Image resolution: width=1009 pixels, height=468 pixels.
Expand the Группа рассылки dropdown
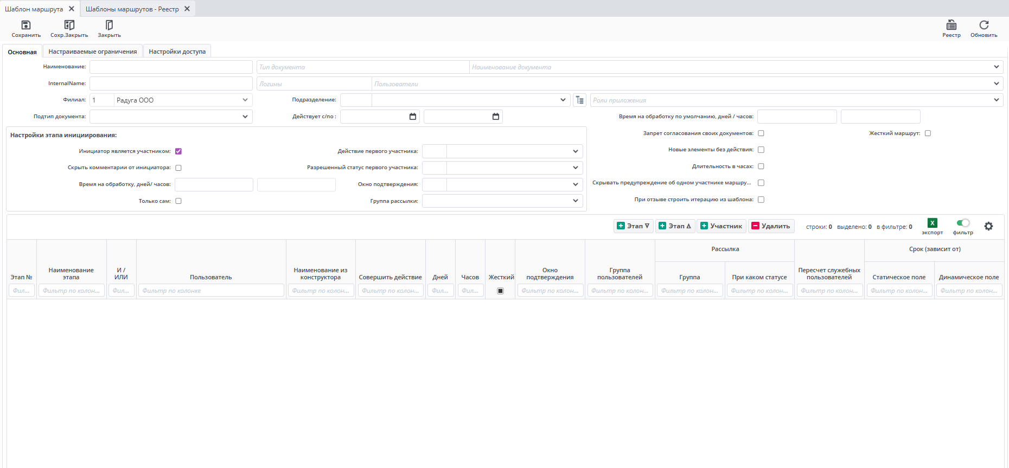click(x=575, y=201)
